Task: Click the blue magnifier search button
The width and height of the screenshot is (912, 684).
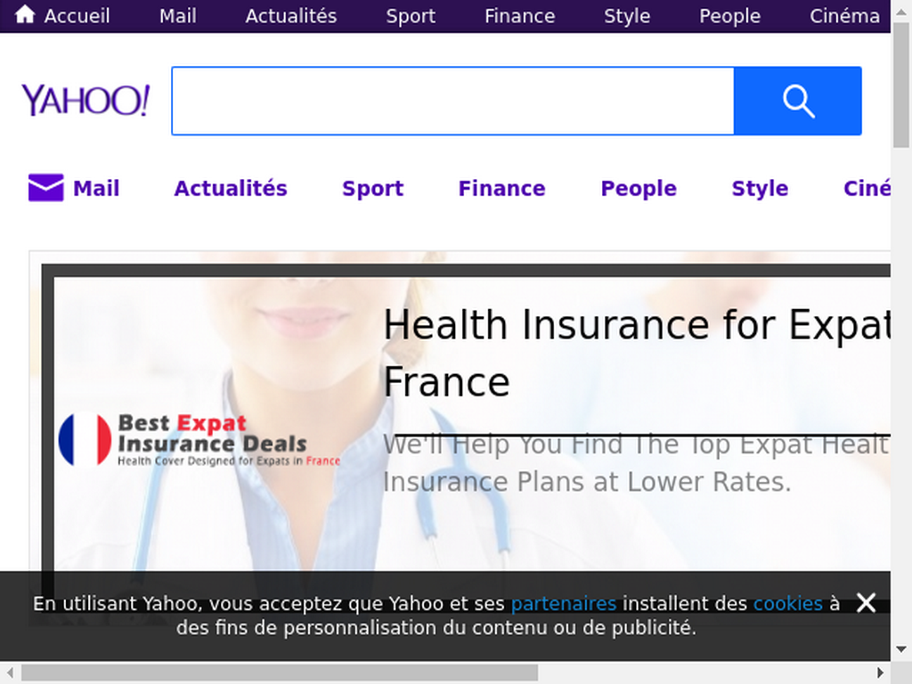Action: 797,102
